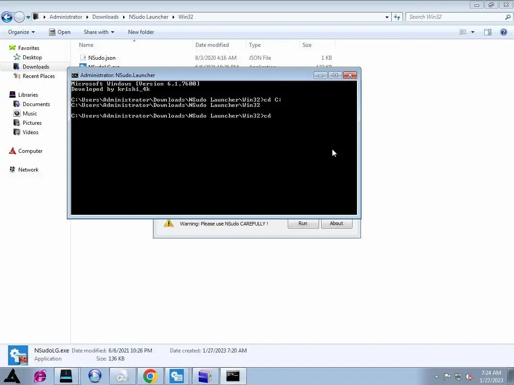Click the Win32 breadcrumb
Viewport: 514px width, 385px height.
pyautogui.click(x=186, y=17)
